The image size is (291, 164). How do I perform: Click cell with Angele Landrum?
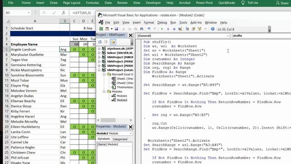point(35,50)
